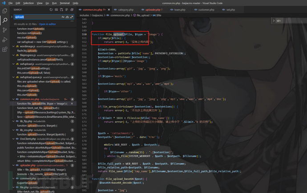Open the Search view in activity bar

(x=5, y=20)
